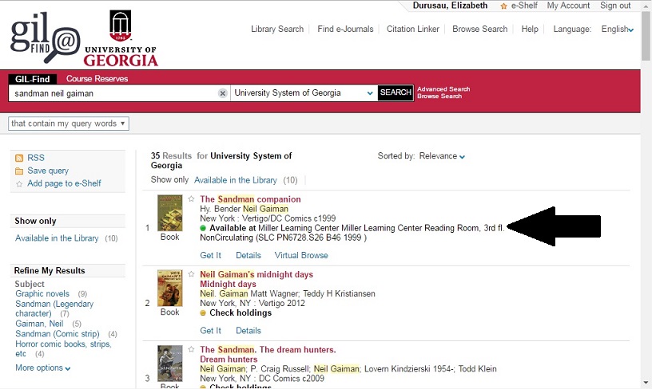Click the Add page to e-Shelf icon
The width and height of the screenshot is (652, 389).
20,184
